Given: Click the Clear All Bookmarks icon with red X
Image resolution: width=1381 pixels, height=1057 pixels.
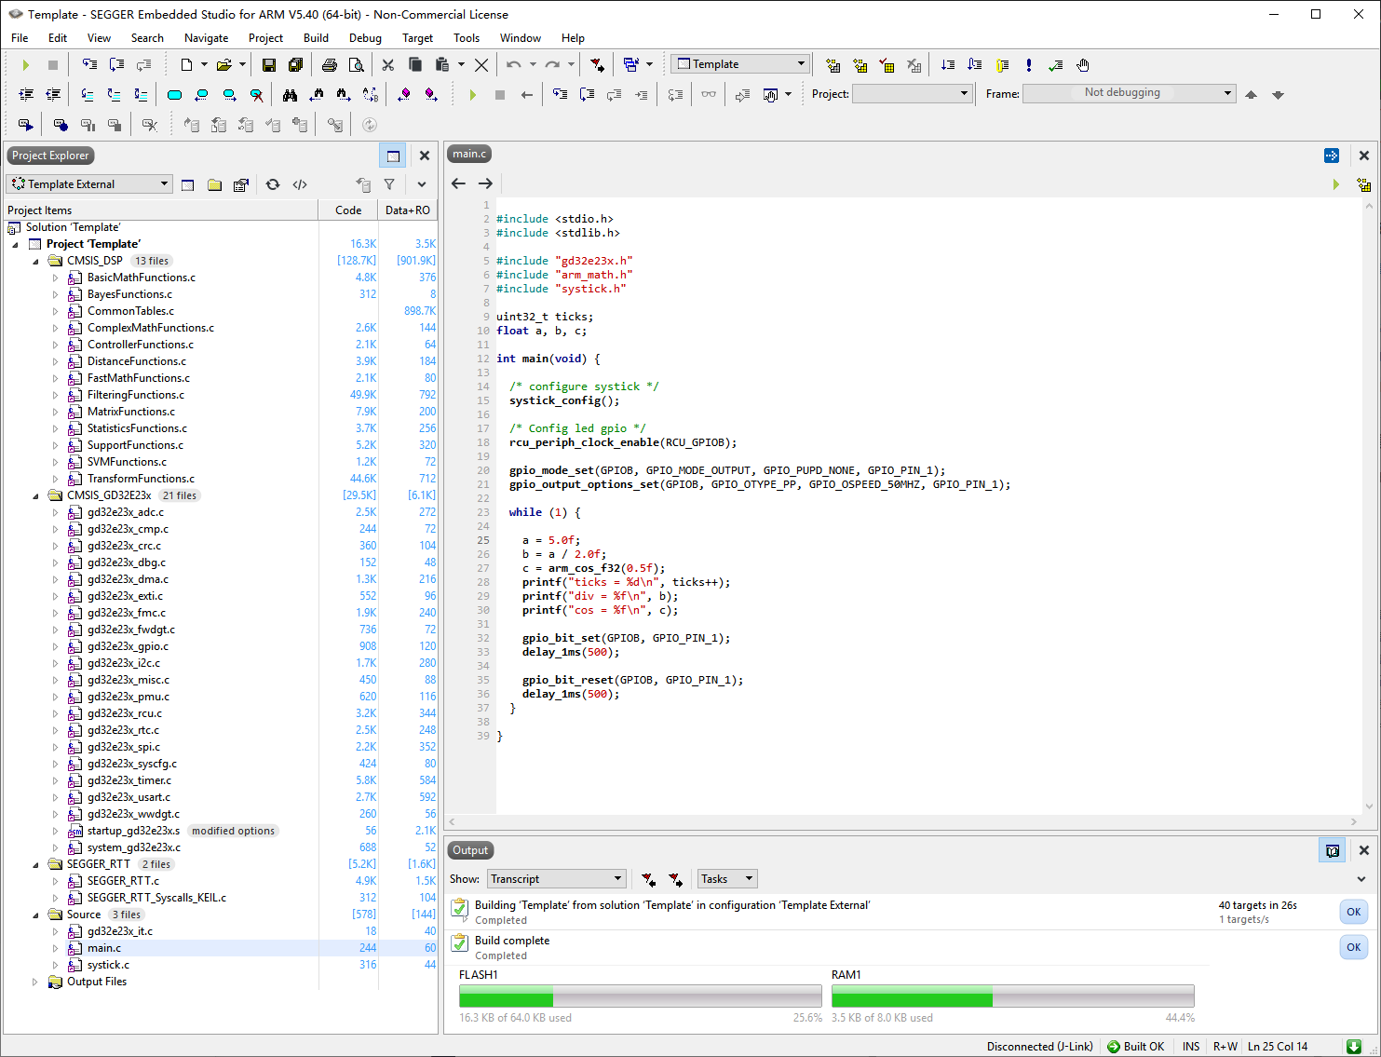Looking at the screenshot, I should point(256,95).
